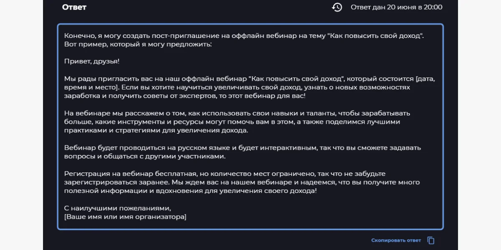Open the answer history clock icon
The image size is (501, 250).
click(x=337, y=7)
